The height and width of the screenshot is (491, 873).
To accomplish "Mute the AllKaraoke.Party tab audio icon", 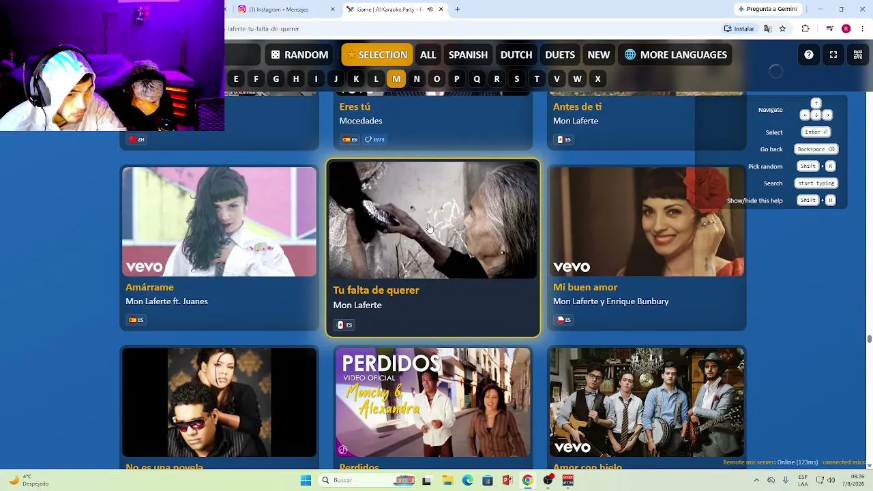I will pyautogui.click(x=430, y=10).
